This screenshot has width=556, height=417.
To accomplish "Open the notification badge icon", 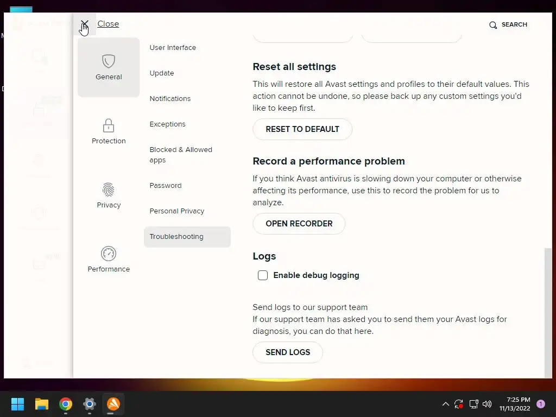I will pyautogui.click(x=541, y=404).
